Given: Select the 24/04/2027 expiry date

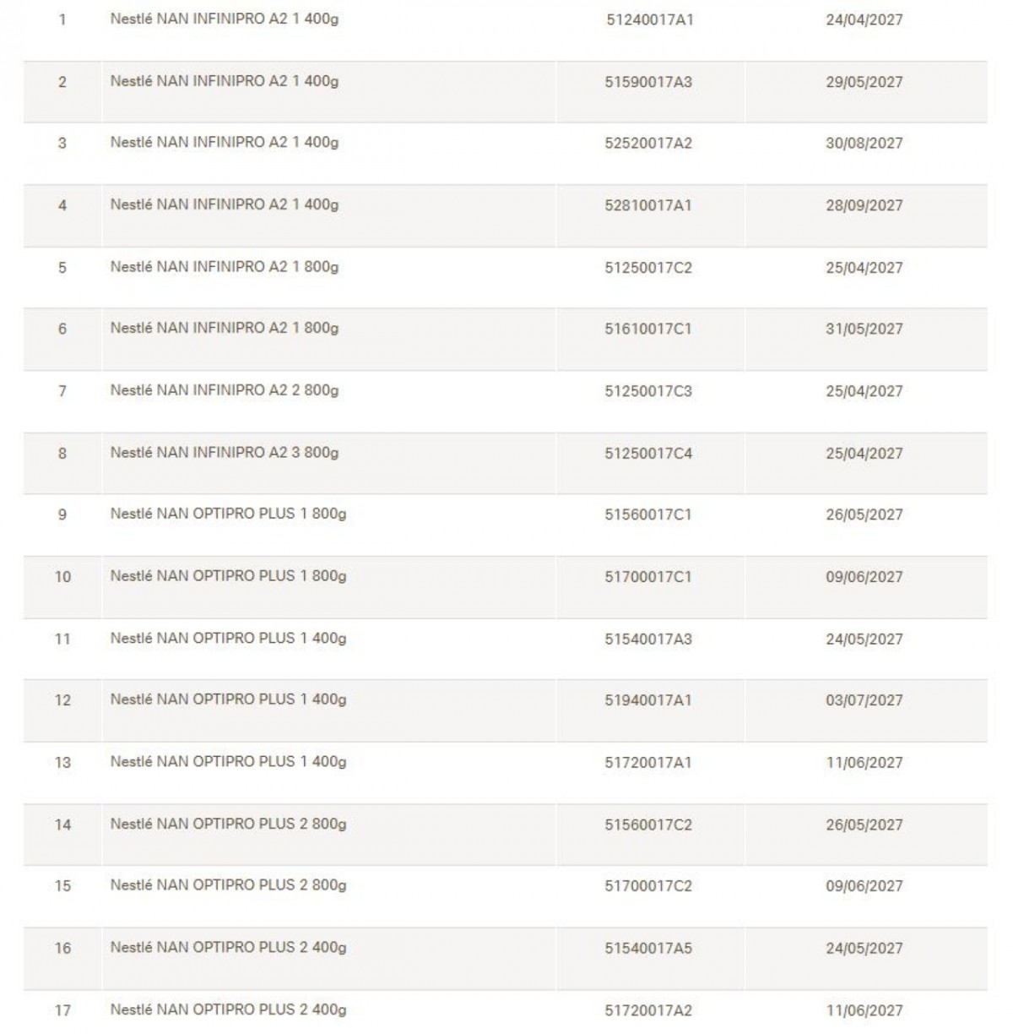Looking at the screenshot, I should pos(864,19).
